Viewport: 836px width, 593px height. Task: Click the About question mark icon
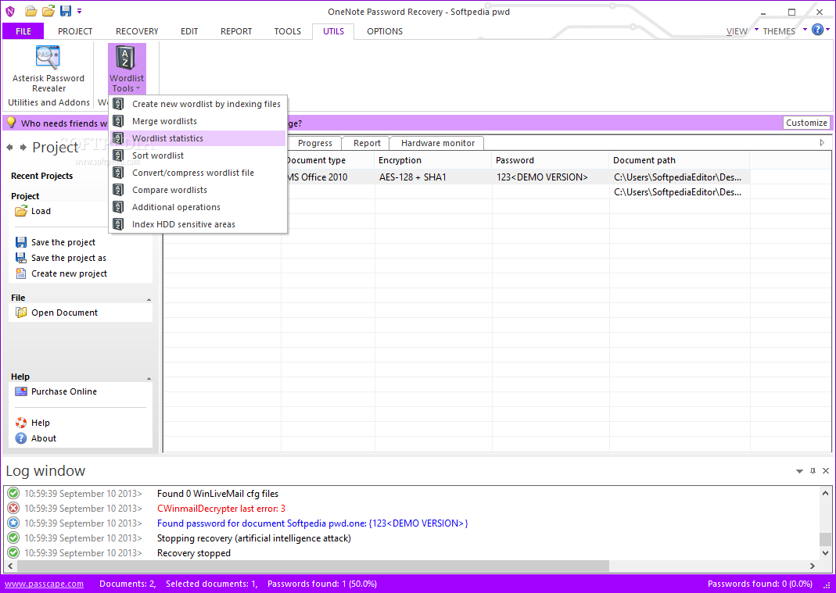point(21,438)
